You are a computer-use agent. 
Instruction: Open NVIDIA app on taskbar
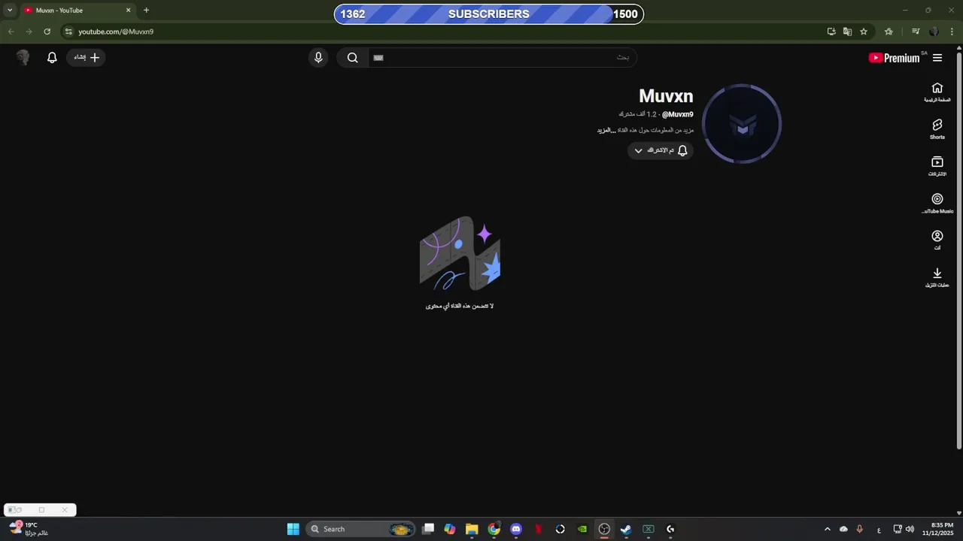[582, 529]
